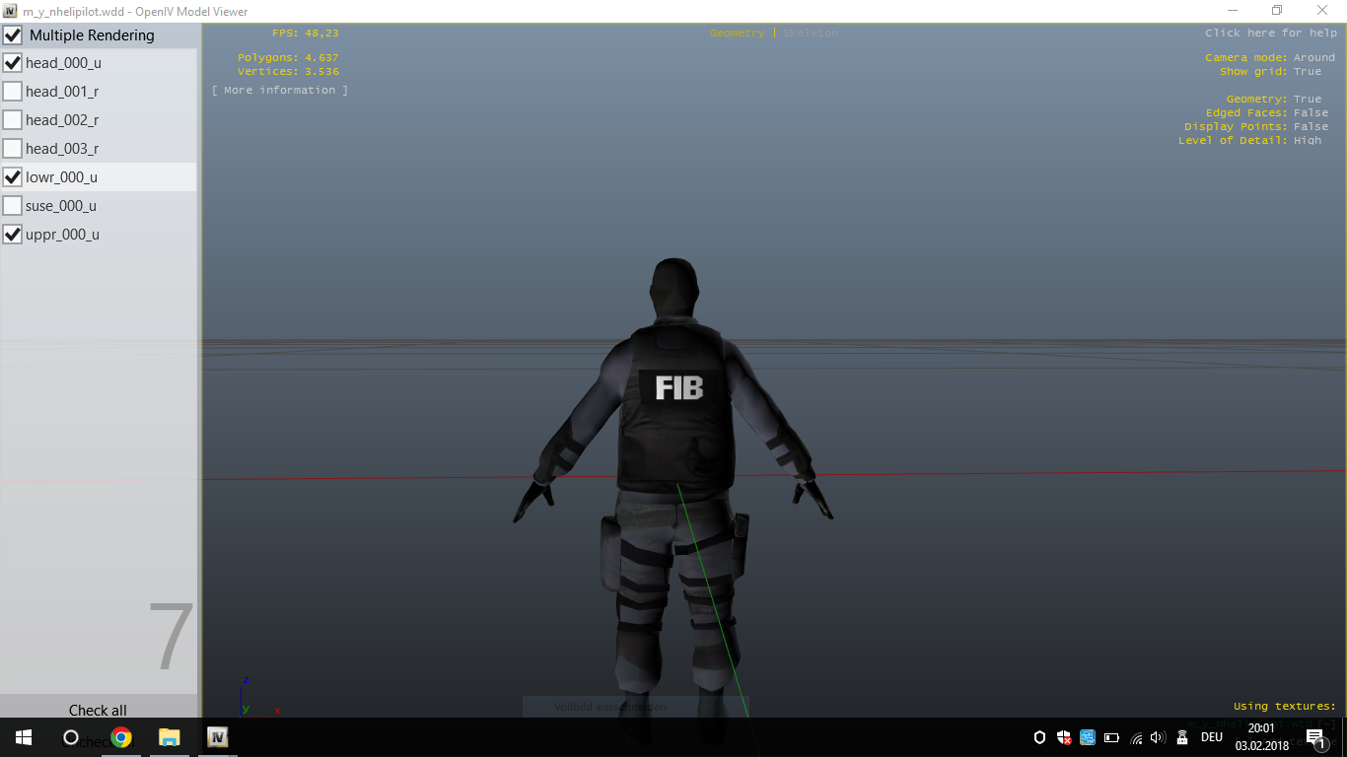1347x757 pixels.
Task: Click the volume speaker tray icon
Action: coord(1158,737)
